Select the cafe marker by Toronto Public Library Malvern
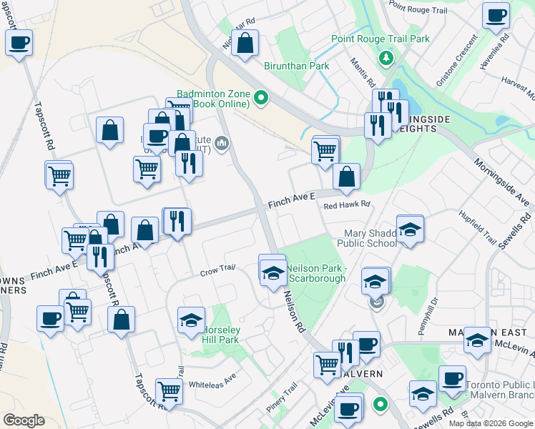This screenshot has height=429, width=535. point(453,380)
